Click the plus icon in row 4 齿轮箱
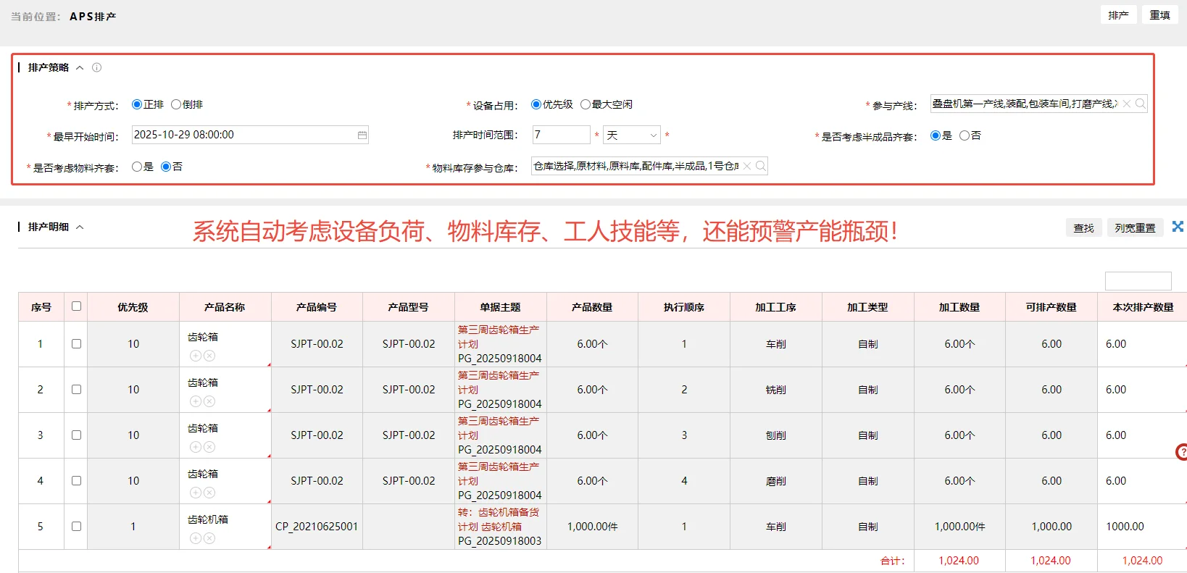Screen dimensions: 1187x573 coord(196,493)
